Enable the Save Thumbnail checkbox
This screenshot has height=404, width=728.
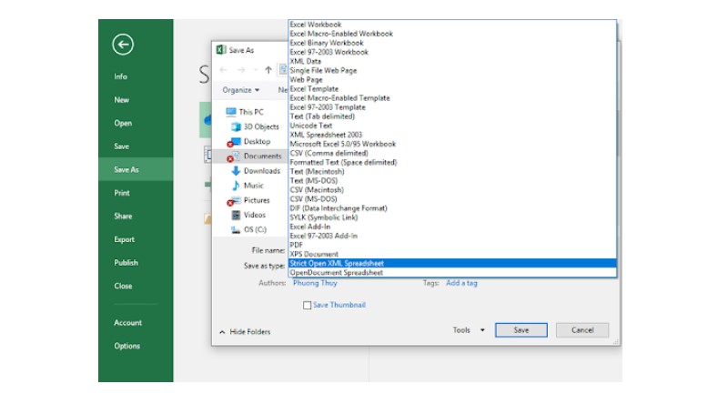point(307,305)
